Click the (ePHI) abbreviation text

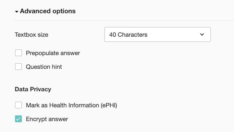(109, 105)
